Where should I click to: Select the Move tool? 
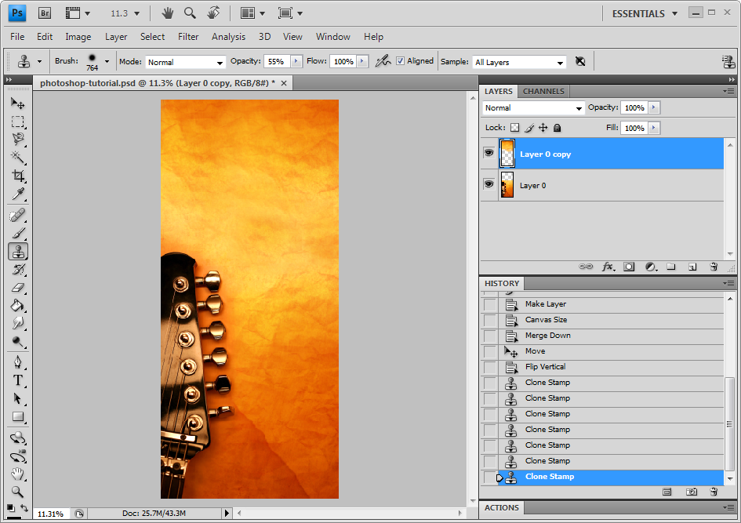17,103
